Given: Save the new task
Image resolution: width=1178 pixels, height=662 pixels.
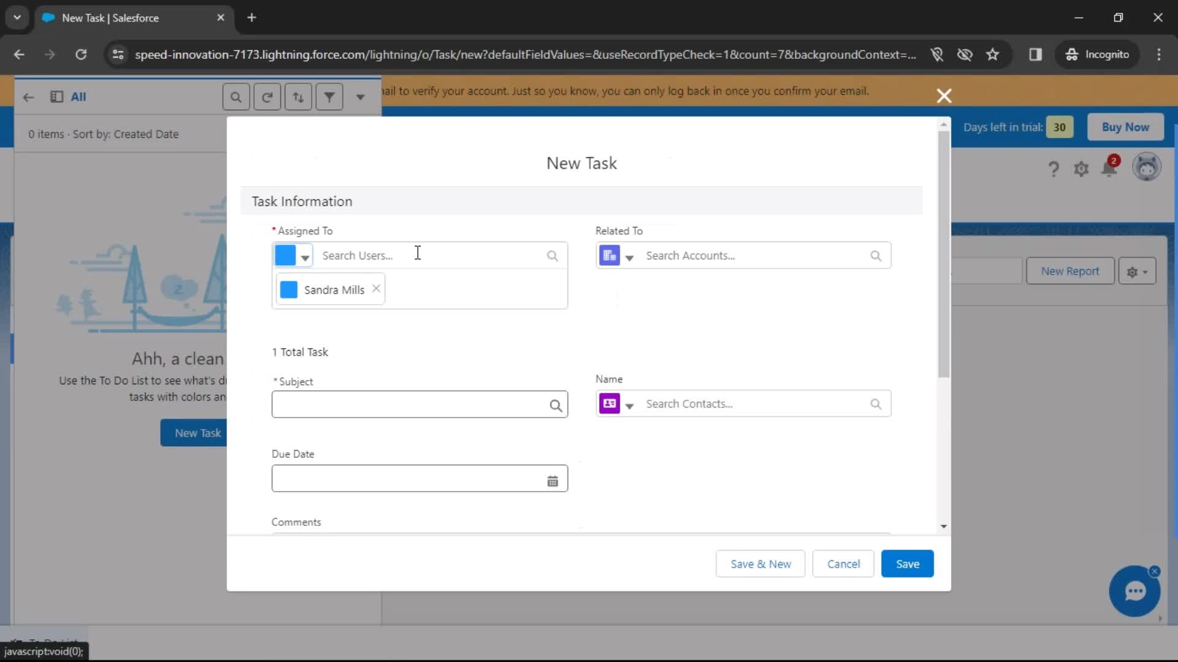Looking at the screenshot, I should [907, 564].
